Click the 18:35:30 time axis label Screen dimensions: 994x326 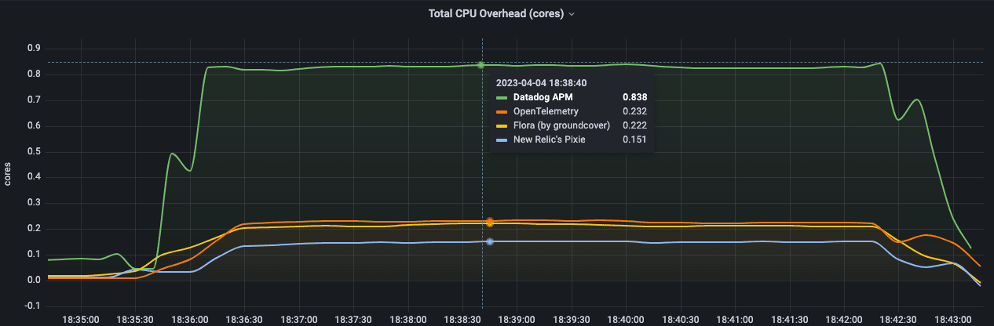tap(135, 320)
